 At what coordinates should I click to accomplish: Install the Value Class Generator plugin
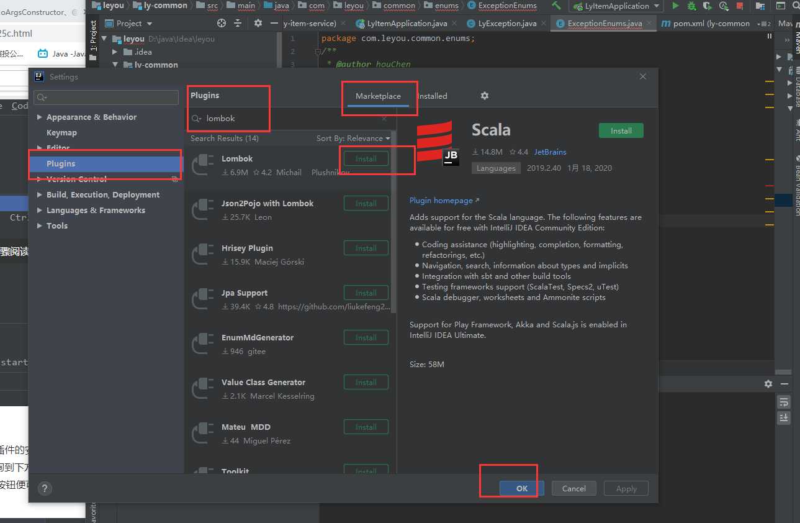coord(366,382)
